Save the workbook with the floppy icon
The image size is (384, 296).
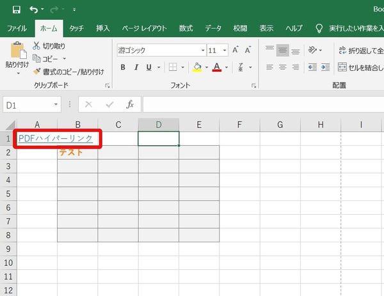tap(17, 10)
